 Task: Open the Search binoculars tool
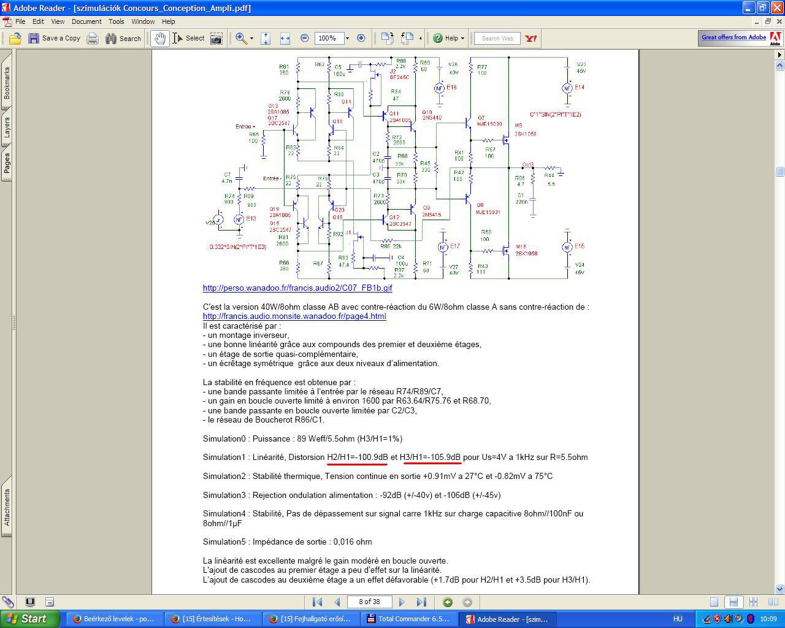123,38
